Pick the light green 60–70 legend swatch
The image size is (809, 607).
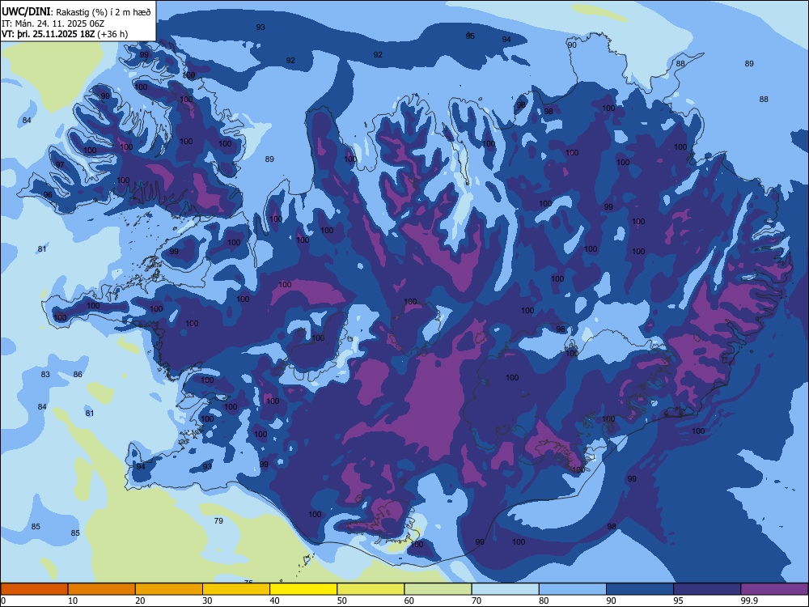click(x=438, y=589)
